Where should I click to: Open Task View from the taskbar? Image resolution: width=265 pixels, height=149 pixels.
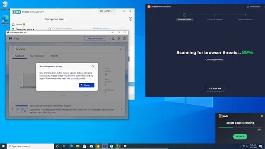click(64, 146)
